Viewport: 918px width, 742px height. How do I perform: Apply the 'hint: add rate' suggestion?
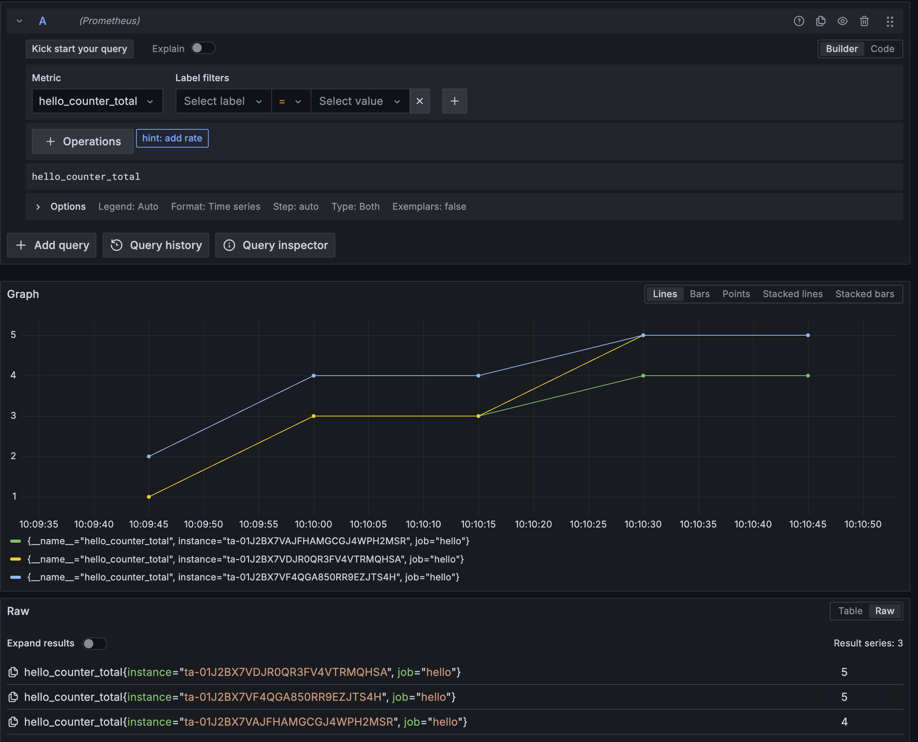pos(172,138)
